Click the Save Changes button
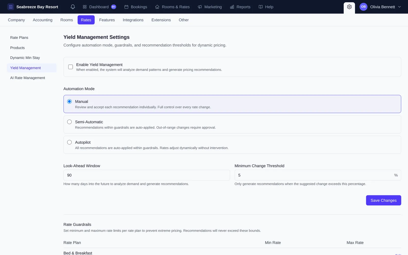 coord(384,200)
